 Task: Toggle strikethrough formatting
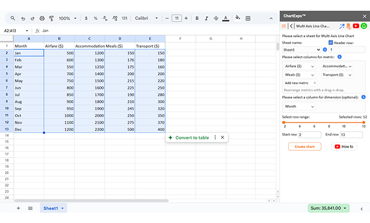click(x=216, y=18)
